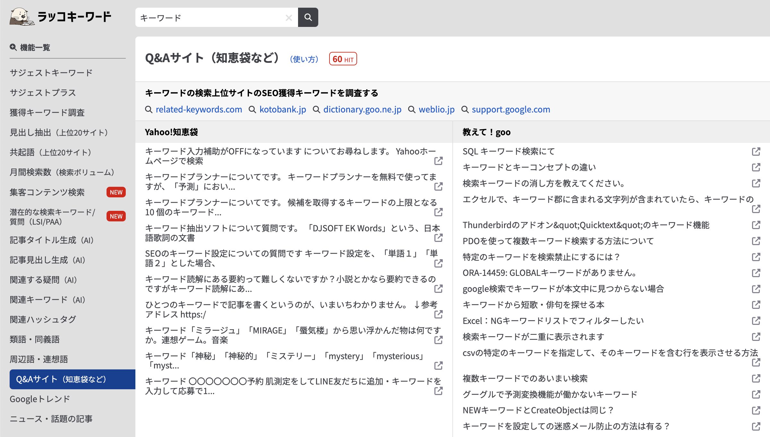
Task: Open external link for 10 個のキーワード row
Action: coord(438,212)
